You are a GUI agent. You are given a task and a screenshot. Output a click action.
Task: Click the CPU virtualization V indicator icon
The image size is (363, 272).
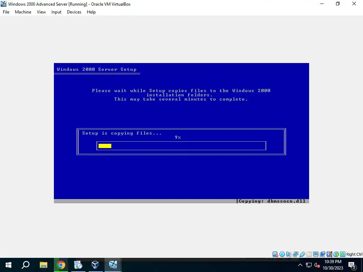click(329, 254)
